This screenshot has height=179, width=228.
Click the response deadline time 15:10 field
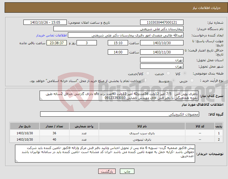(x=118, y=43)
